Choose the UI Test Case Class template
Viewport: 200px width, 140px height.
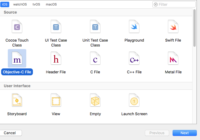click(56, 27)
